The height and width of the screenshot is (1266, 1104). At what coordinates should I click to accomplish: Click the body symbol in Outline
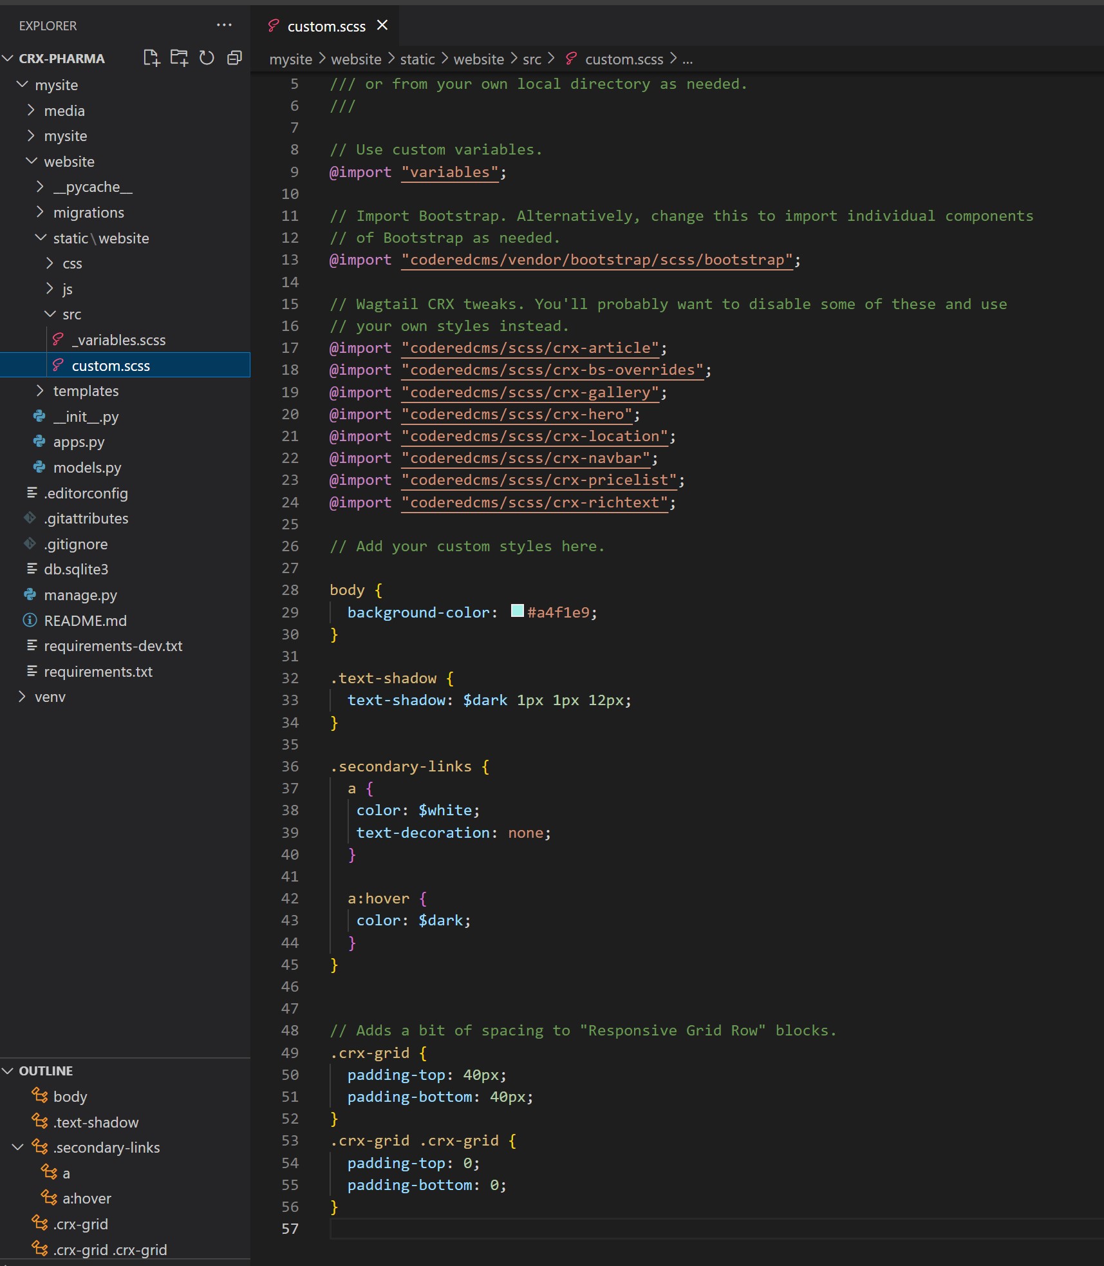coord(70,1097)
